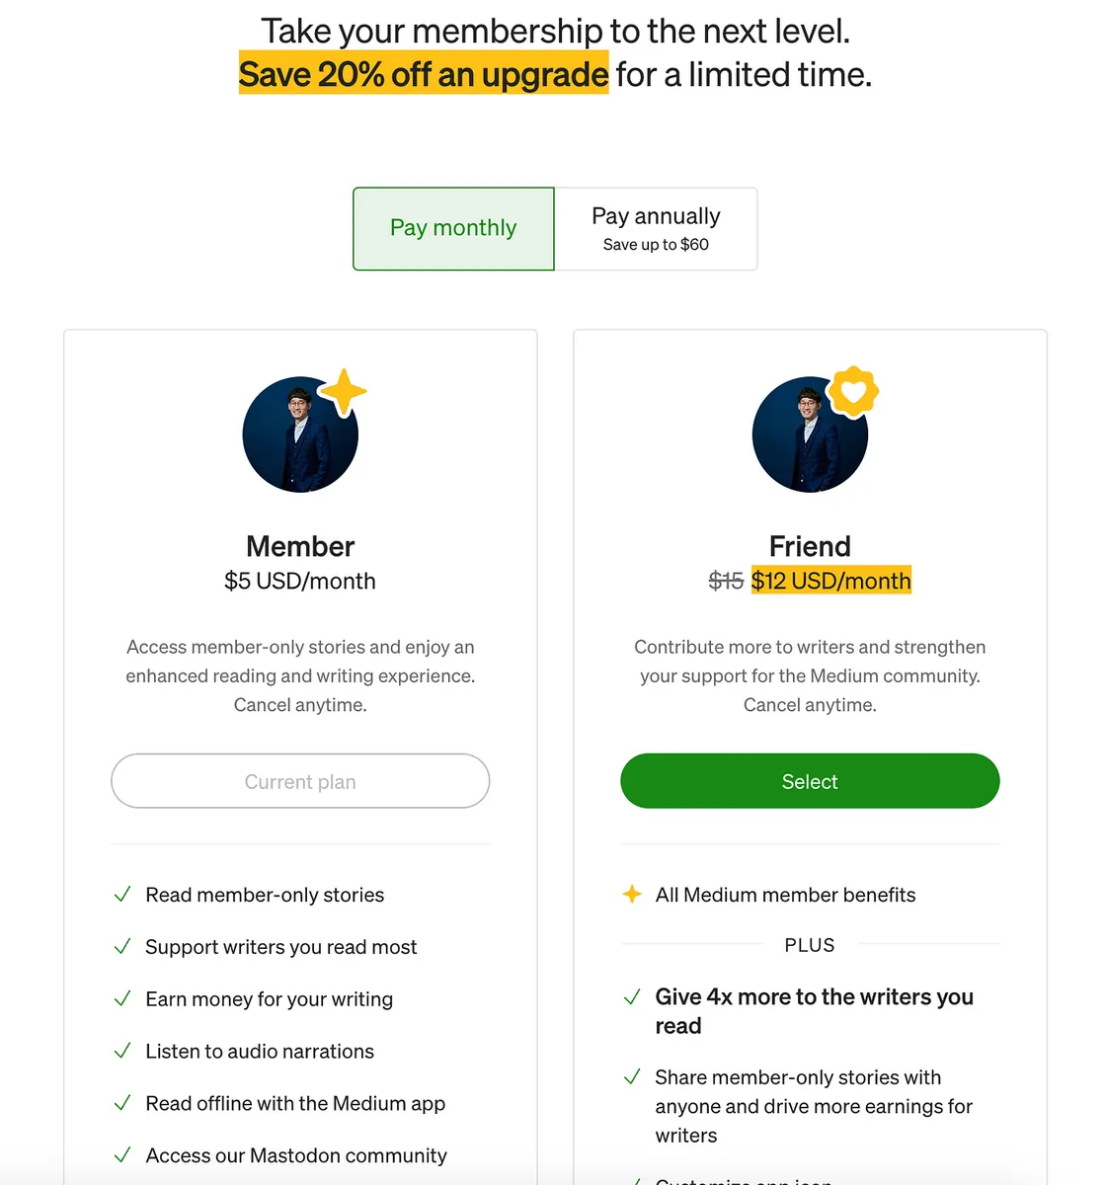This screenshot has width=1105, height=1185.
Task: Click checkmark beside Listen to audio narrations
Action: coord(122,1052)
